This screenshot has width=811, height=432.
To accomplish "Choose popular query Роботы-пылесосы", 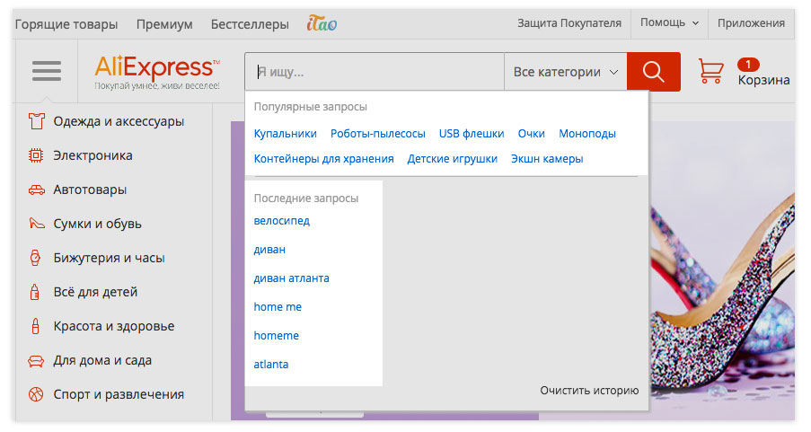I will (x=377, y=134).
